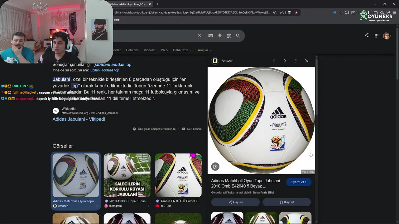This screenshot has height=224, width=399.
Task: Open options for the Wikipedia result
Action: coord(122,113)
